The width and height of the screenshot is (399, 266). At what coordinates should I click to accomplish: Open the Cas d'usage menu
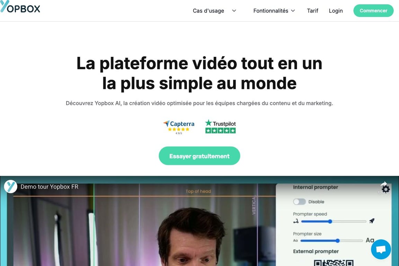209,11
